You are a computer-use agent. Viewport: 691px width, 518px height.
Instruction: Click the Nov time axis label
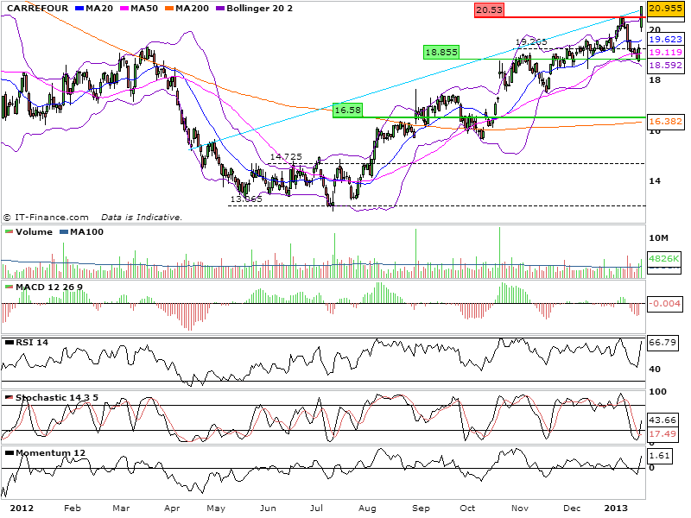[x=520, y=509]
